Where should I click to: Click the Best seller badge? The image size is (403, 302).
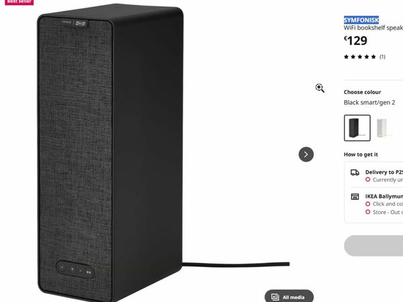(x=19, y=2)
